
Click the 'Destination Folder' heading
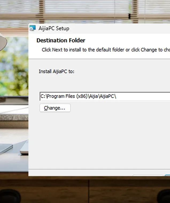click(61, 40)
